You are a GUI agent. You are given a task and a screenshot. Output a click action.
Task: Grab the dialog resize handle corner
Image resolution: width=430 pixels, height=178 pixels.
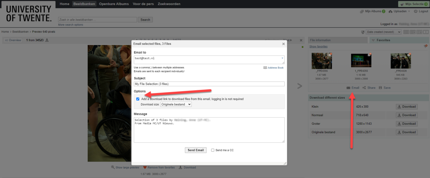coord(285,163)
